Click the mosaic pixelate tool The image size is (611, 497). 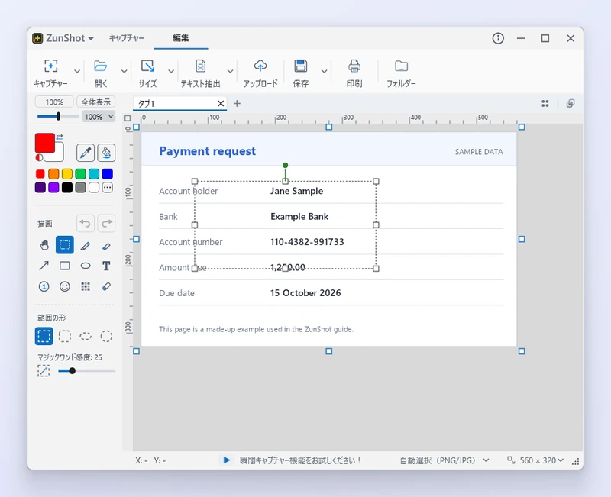click(86, 286)
